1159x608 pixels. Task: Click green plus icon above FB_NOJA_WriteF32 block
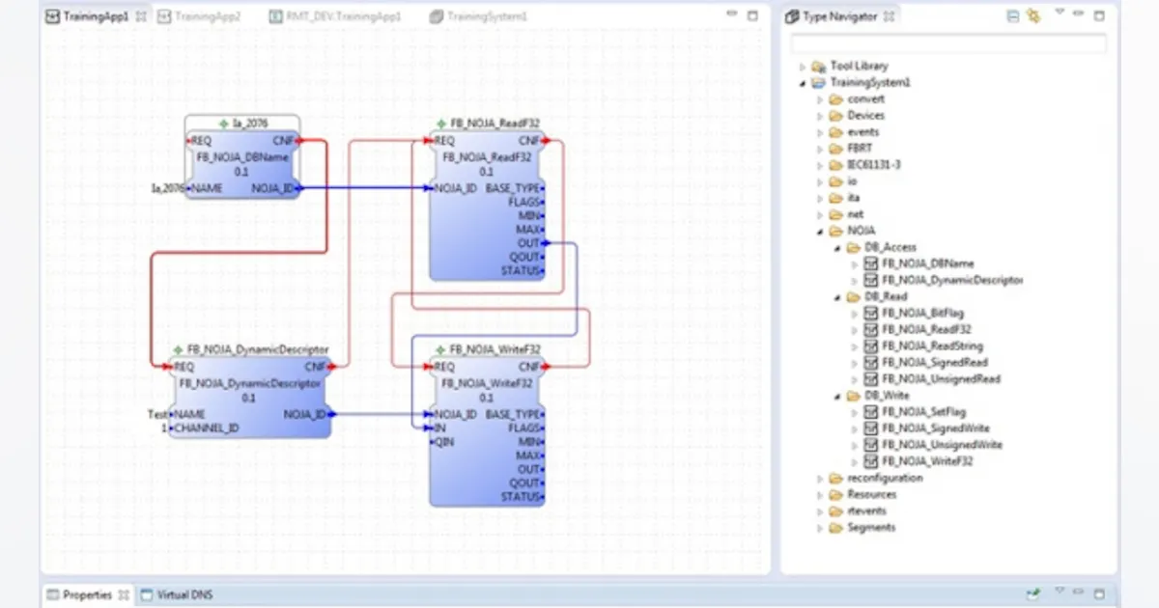pos(441,349)
